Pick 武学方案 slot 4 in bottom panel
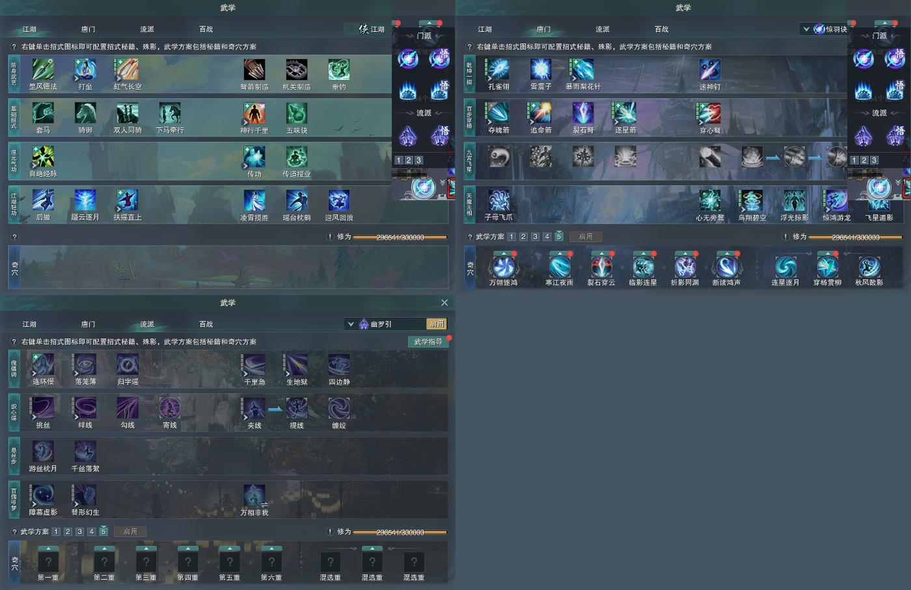This screenshot has height=590, width=911. (x=91, y=532)
